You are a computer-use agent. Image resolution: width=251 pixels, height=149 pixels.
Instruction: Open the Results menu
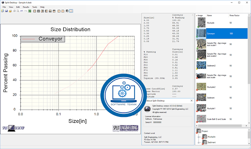(x=26, y=7)
